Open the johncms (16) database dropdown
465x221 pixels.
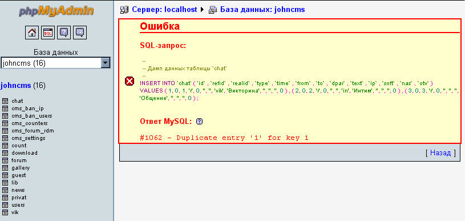coord(55,63)
